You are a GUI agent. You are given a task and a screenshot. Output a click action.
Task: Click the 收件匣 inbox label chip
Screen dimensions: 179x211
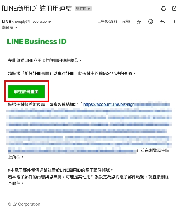pos(81,9)
